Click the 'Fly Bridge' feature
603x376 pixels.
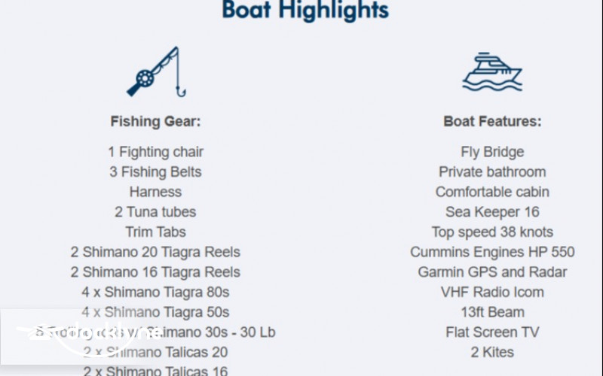(x=492, y=152)
